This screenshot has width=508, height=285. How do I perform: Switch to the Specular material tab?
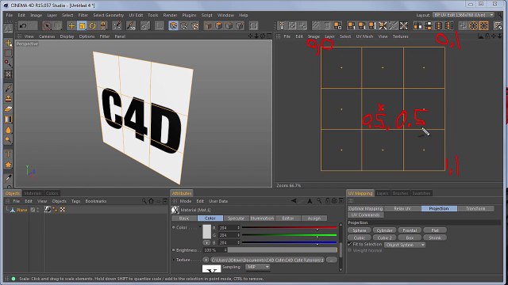point(236,218)
